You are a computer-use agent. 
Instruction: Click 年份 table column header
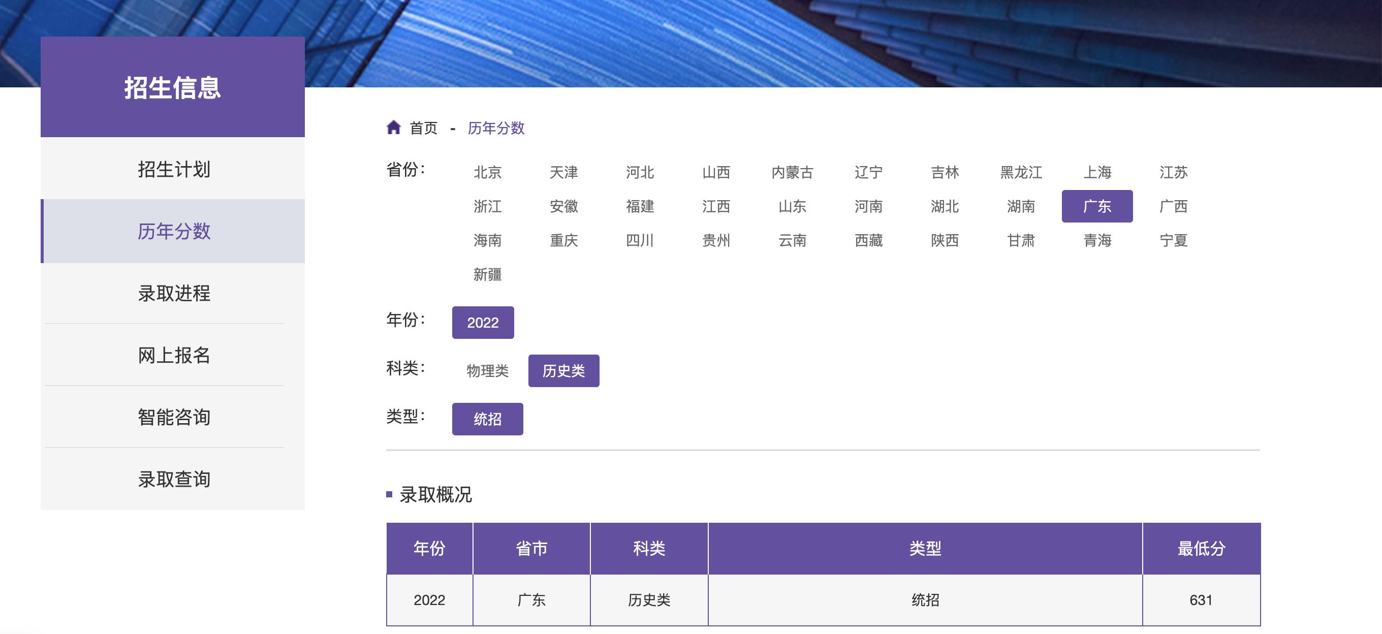429,548
